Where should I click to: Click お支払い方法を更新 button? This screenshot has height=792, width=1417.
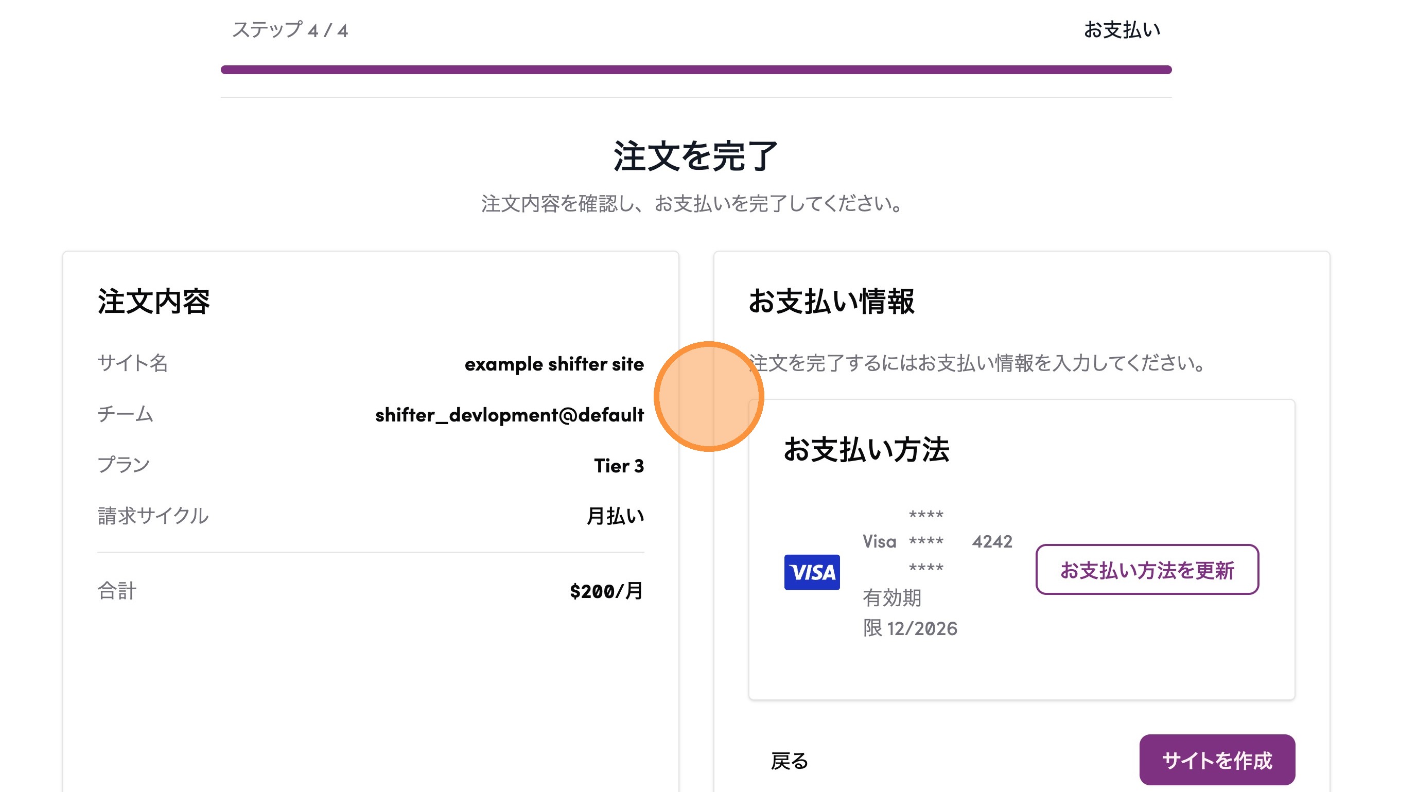point(1147,570)
